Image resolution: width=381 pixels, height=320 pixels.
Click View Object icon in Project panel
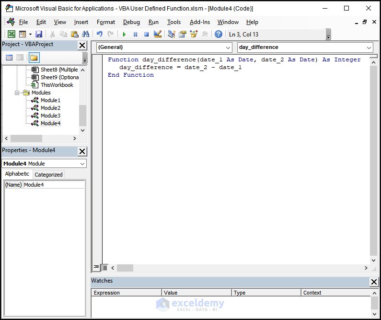pos(20,58)
